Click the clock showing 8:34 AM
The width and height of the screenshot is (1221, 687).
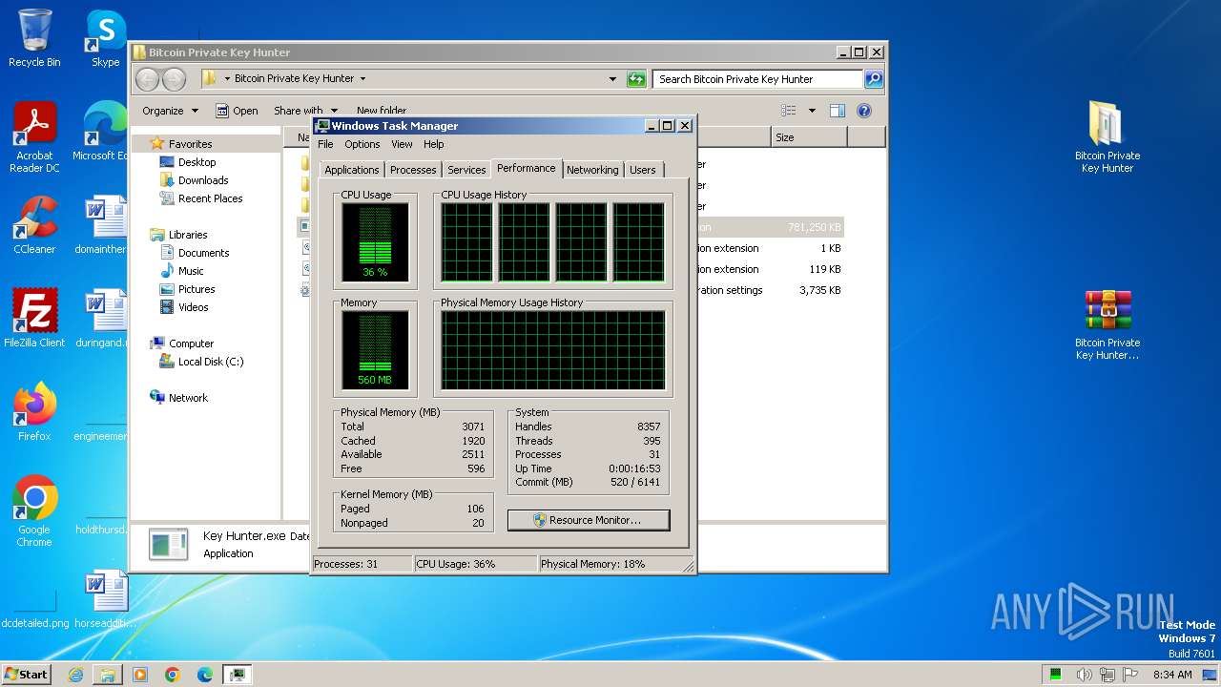click(x=1172, y=675)
